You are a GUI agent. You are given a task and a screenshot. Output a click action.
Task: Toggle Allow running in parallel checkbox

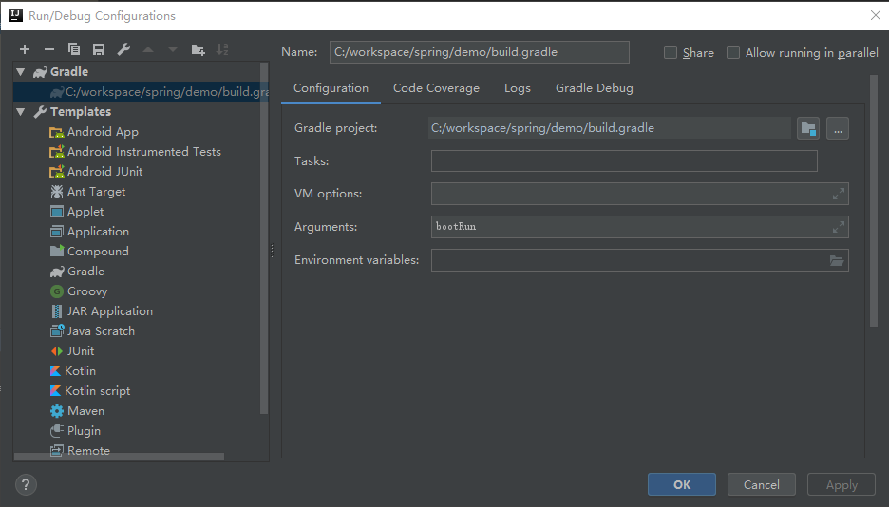(733, 53)
